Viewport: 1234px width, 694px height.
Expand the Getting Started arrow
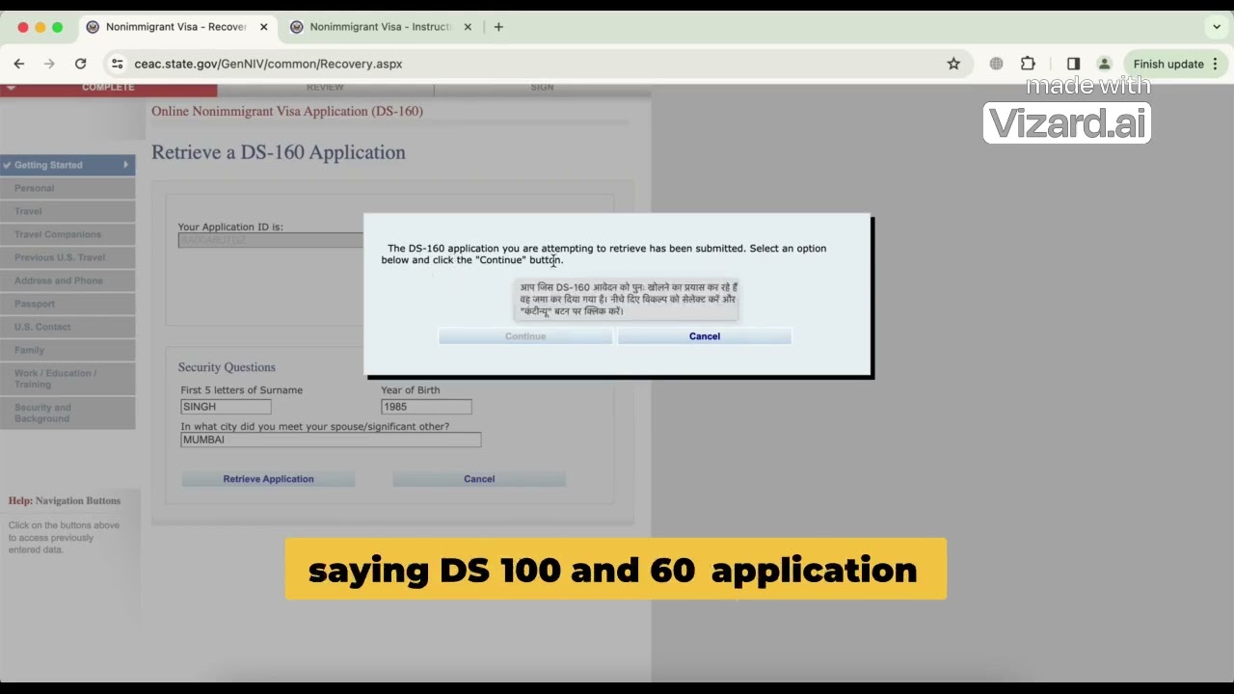pos(125,165)
